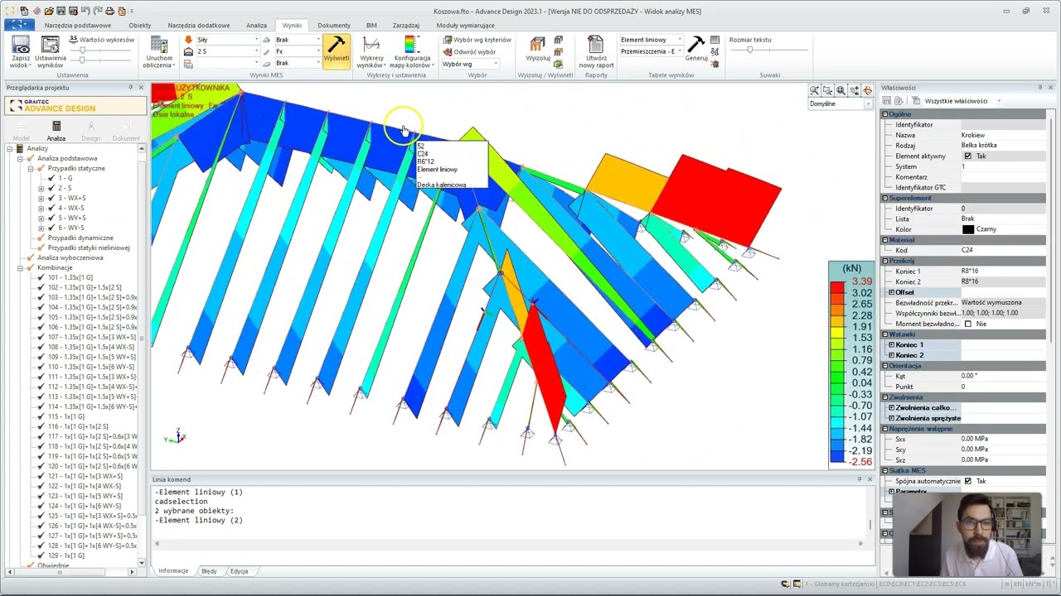Switch to Model mode in project browser
1061x596 pixels.
coord(22,131)
